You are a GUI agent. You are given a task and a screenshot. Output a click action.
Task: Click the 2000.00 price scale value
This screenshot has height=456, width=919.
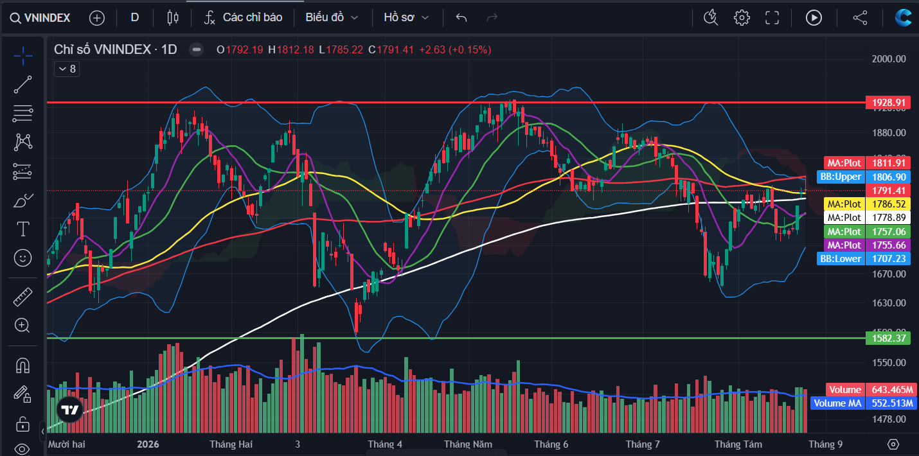pos(889,59)
